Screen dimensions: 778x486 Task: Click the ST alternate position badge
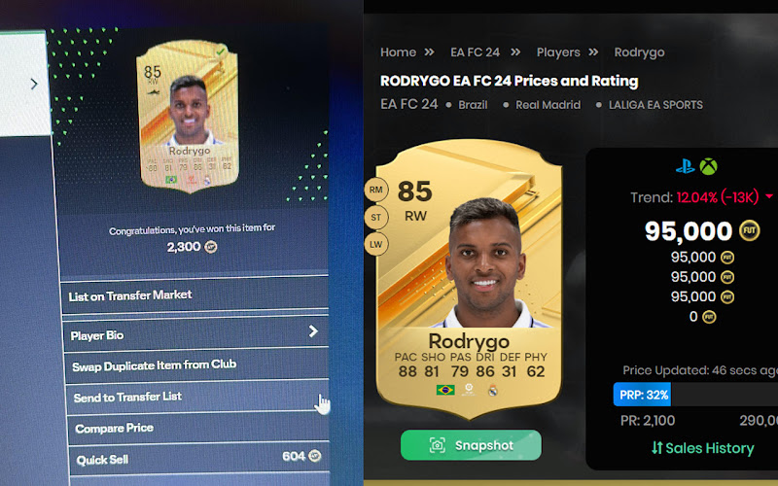(x=376, y=217)
